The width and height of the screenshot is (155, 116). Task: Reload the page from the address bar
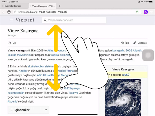16,12
